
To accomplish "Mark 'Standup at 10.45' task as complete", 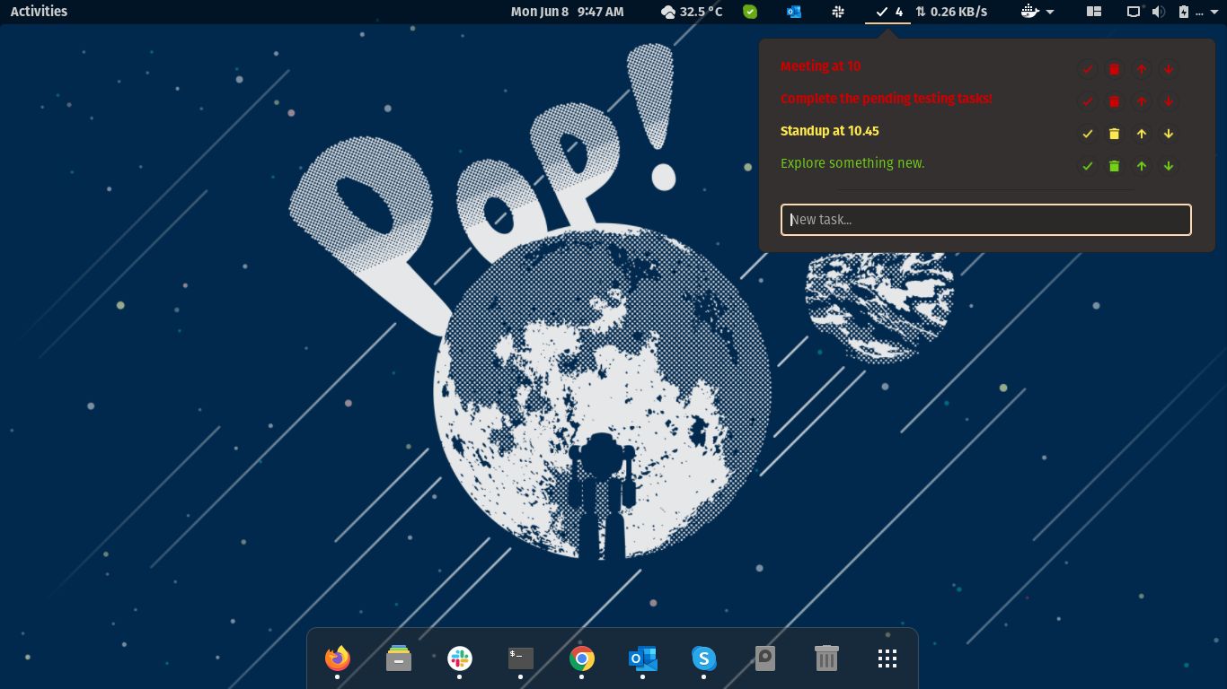I will 1087,133.
